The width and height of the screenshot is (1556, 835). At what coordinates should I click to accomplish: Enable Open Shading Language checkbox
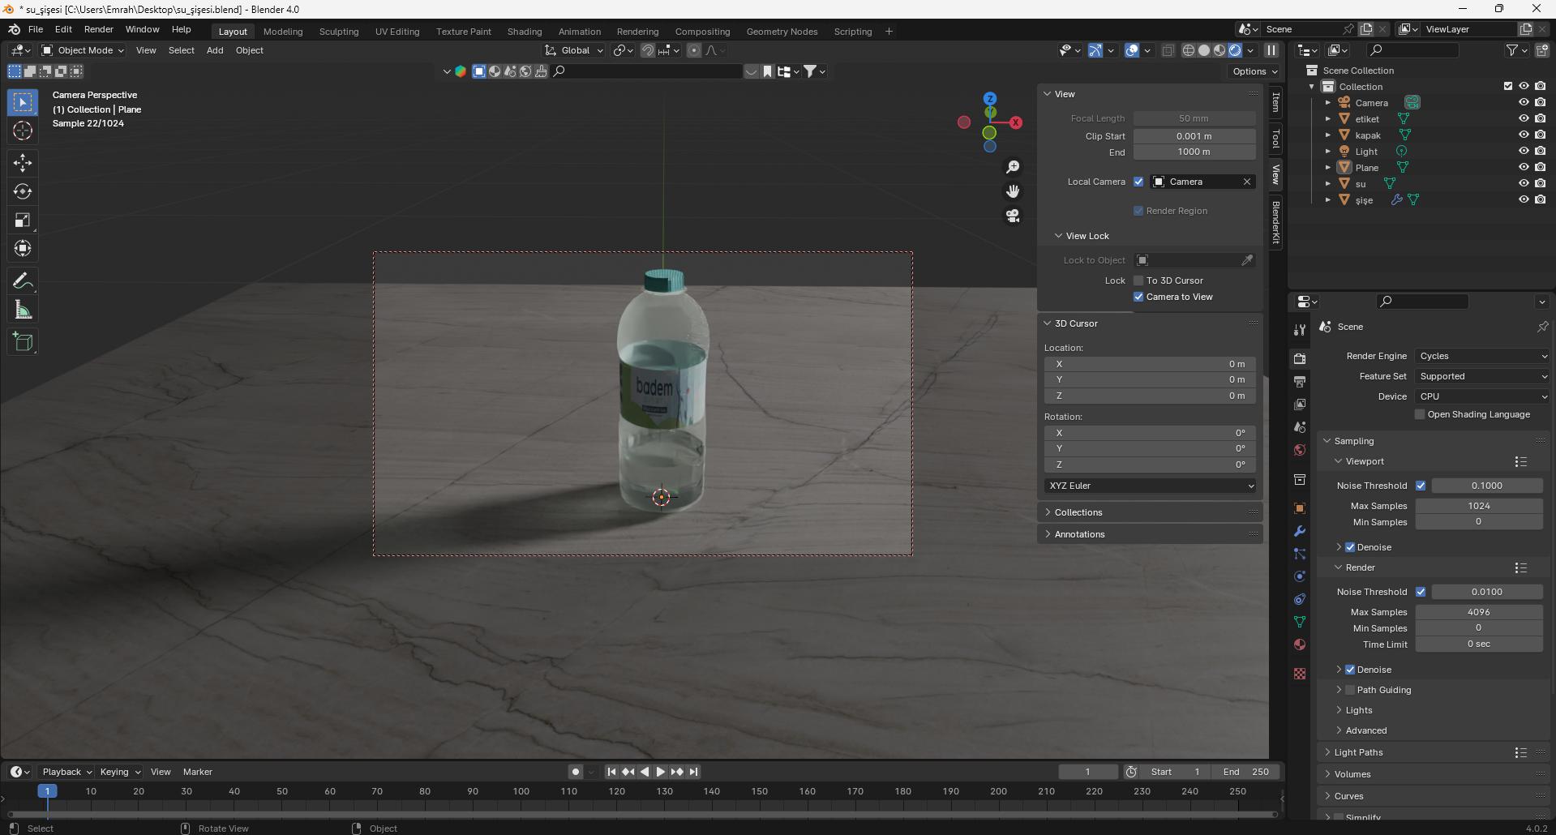(1420, 414)
